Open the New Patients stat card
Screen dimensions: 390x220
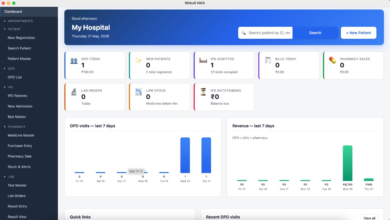pos(160,65)
